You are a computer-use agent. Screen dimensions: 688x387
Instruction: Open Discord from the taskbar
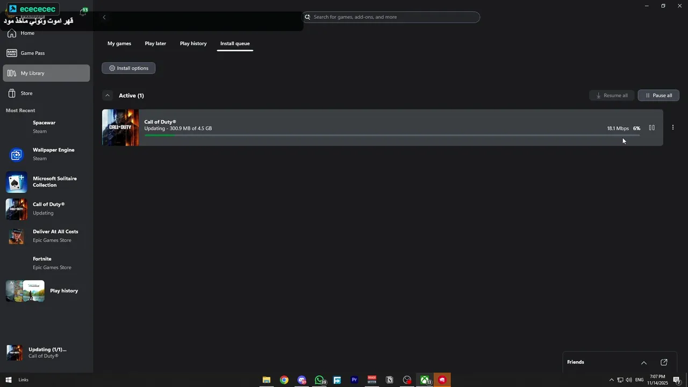tap(302, 380)
